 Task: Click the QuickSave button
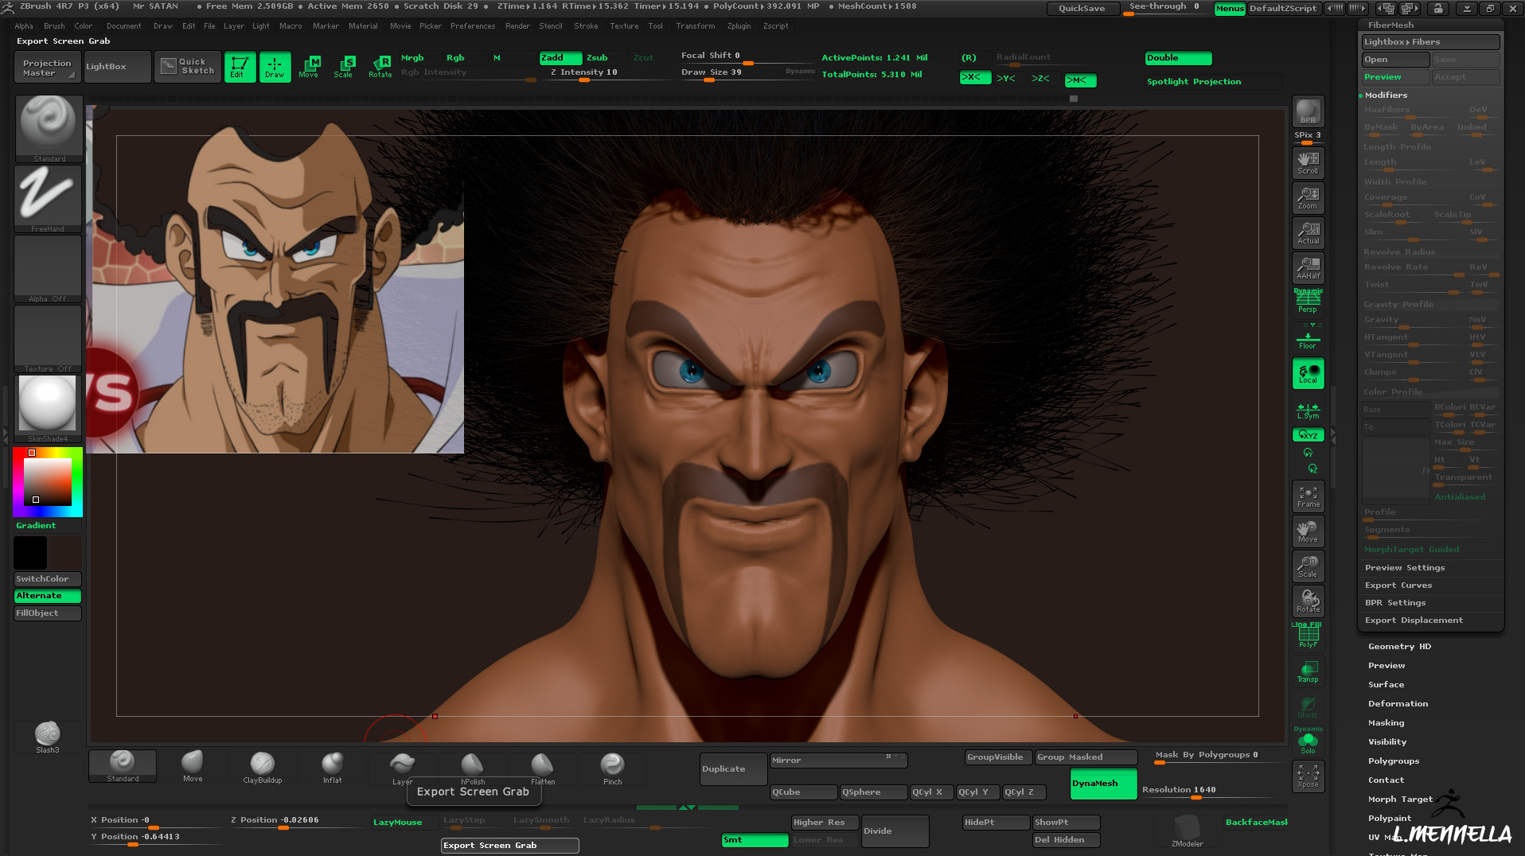(x=1082, y=9)
